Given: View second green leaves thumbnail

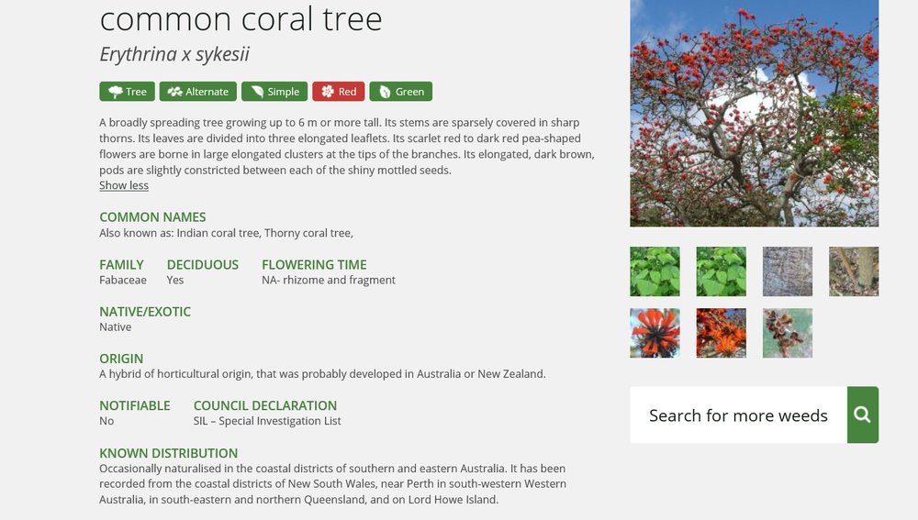Looking at the screenshot, I should tap(722, 271).
